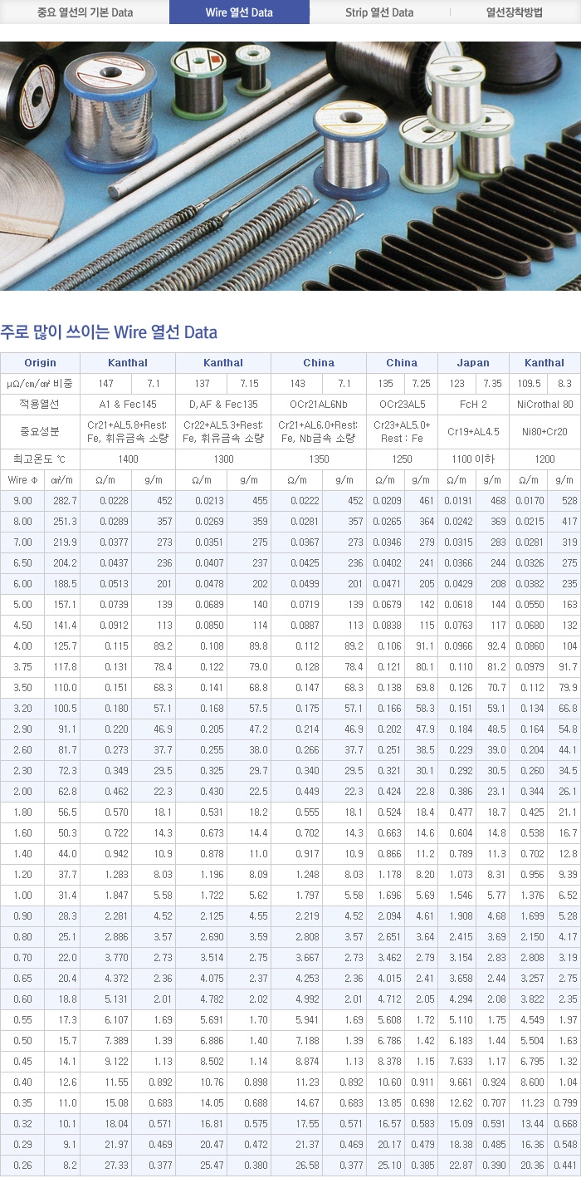
Task: Select the OCr23AL5 wire type cell
Action: pos(402,405)
